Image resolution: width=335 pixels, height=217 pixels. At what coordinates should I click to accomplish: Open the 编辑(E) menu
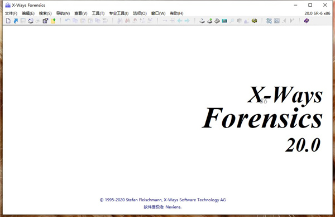point(28,13)
